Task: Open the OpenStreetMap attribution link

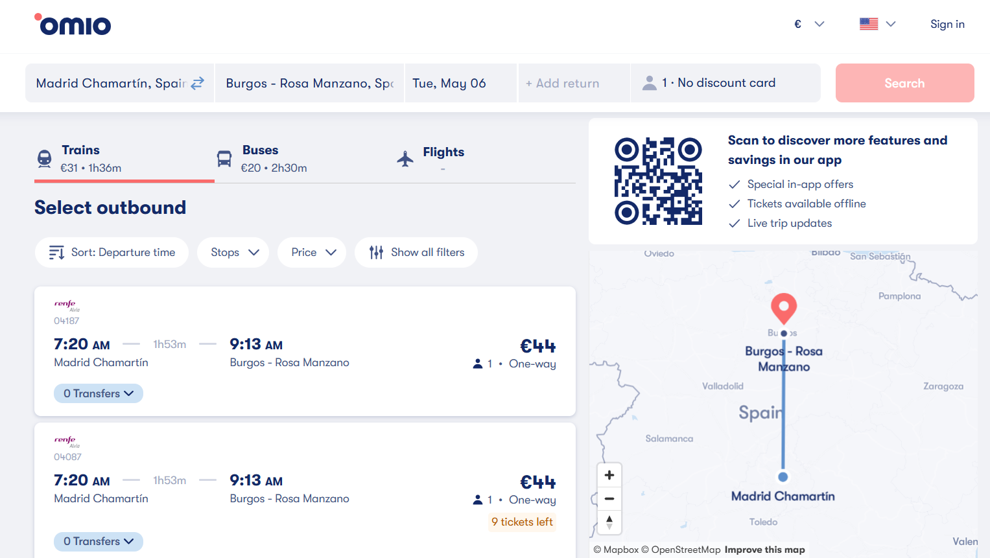Action: pyautogui.click(x=681, y=550)
